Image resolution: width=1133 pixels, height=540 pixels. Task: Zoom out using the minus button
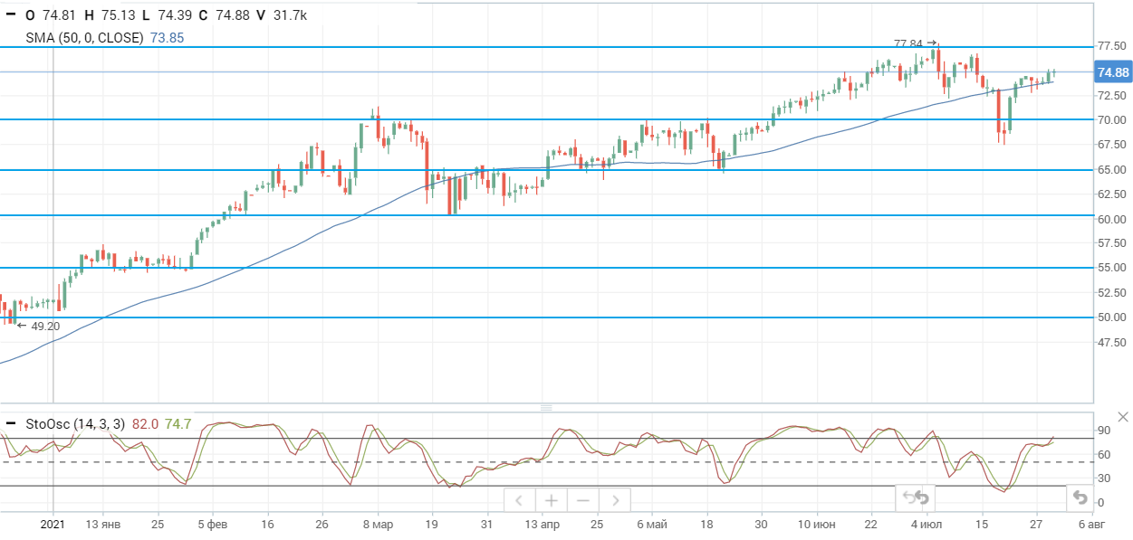(582, 499)
